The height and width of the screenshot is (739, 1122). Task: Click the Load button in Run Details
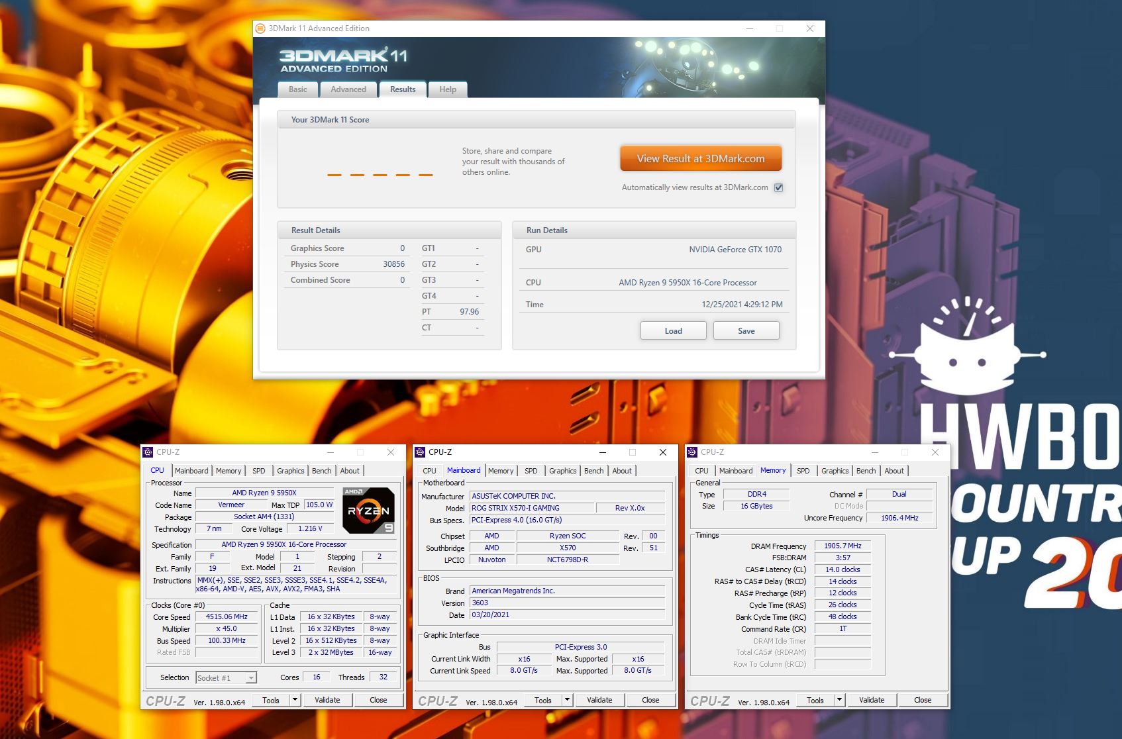click(674, 330)
